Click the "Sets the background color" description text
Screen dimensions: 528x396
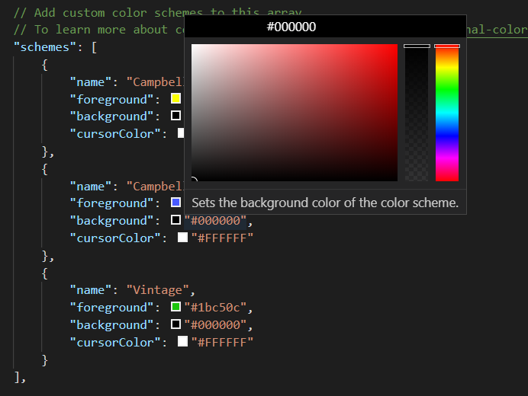[325, 203]
